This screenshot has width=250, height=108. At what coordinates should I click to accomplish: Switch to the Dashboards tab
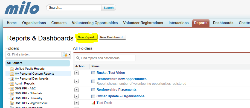223,23
